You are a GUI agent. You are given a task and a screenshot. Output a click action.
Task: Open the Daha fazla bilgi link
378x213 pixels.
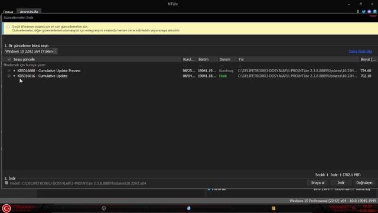tap(360, 51)
